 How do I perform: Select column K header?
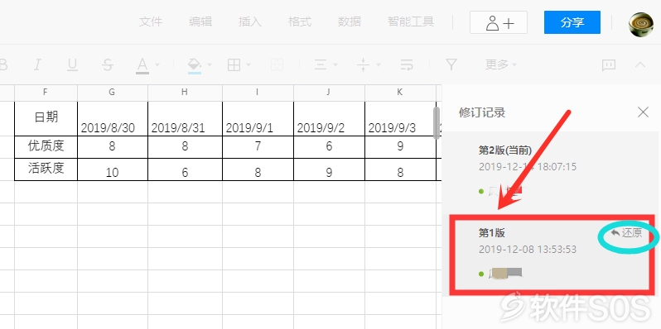click(x=400, y=92)
